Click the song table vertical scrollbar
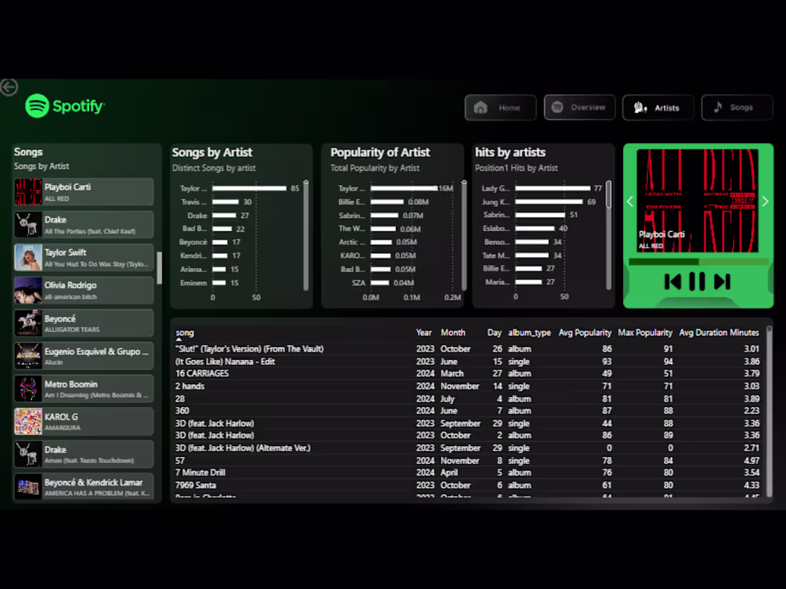The width and height of the screenshot is (786, 589). point(769,411)
